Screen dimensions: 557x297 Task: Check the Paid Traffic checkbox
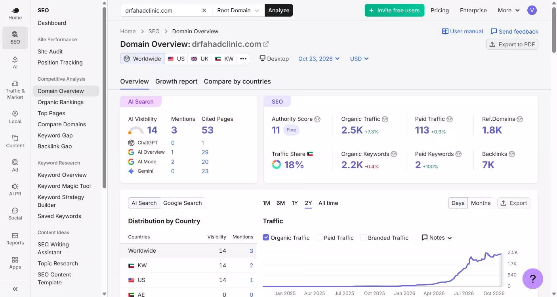(x=319, y=238)
